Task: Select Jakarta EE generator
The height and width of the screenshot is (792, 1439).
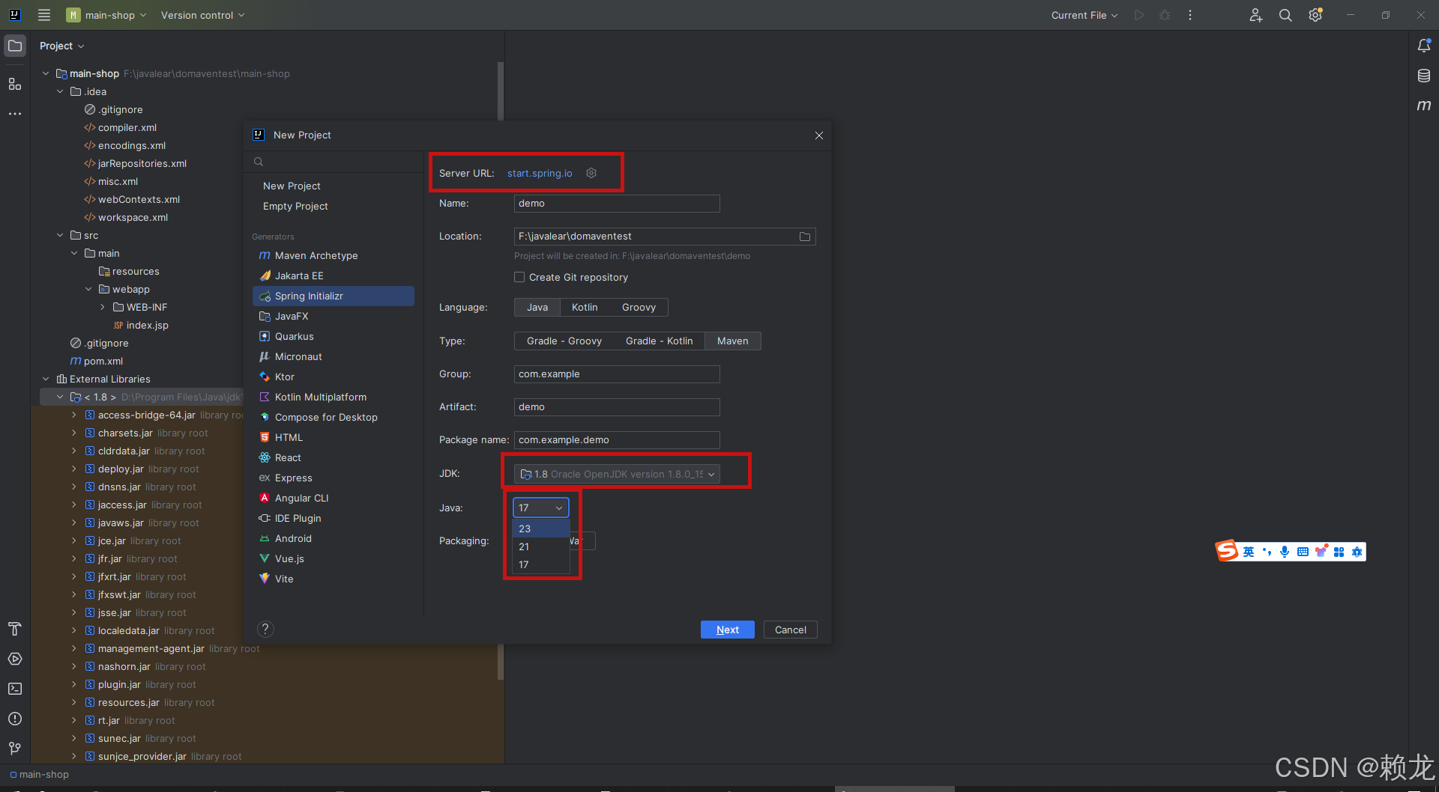Action: coord(334,275)
